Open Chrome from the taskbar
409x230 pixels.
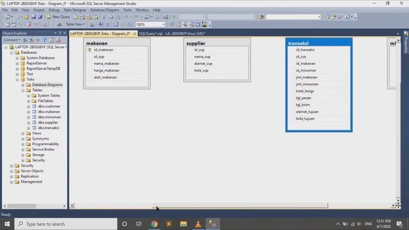tap(154, 224)
